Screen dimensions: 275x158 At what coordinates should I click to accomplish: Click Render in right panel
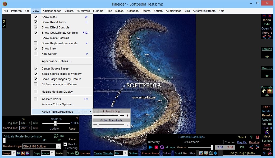pos(267,111)
